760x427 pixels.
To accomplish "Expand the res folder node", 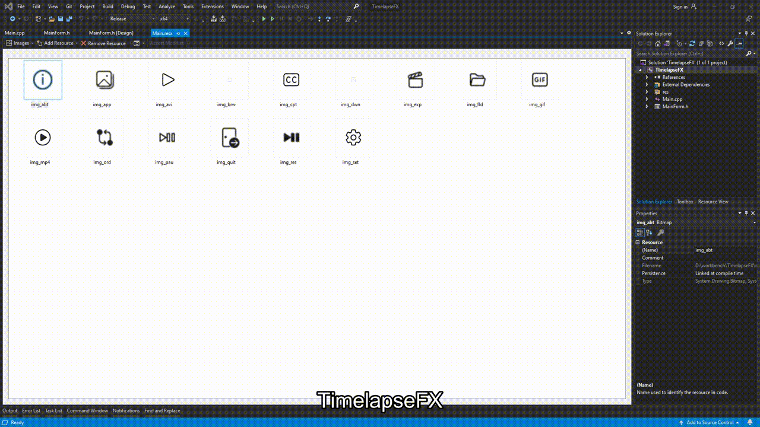I will 647,92.
